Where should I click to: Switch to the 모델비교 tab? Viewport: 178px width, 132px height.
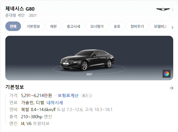click(160, 26)
